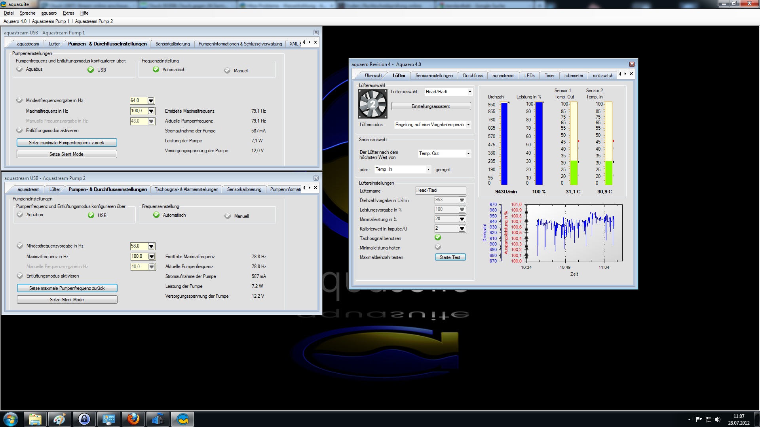Expand the Lüftermodus dropdown
The image size is (760, 427).
tap(468, 125)
